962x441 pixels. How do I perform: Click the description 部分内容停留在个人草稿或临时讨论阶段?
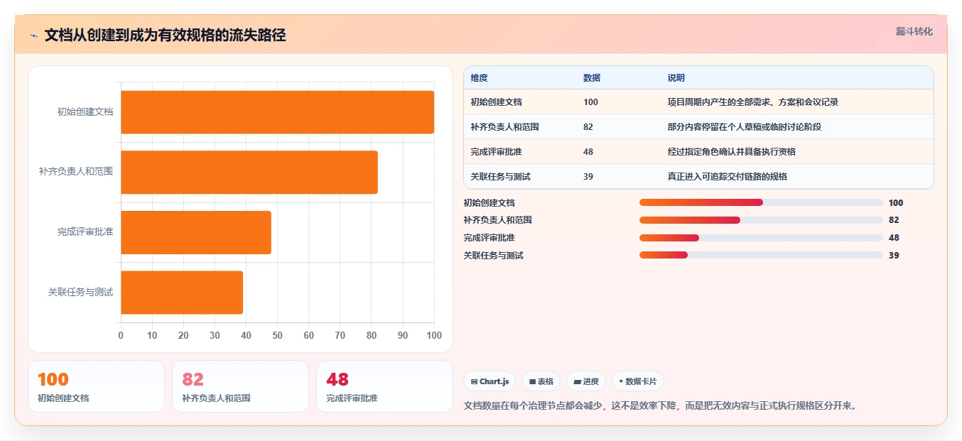[x=745, y=127]
